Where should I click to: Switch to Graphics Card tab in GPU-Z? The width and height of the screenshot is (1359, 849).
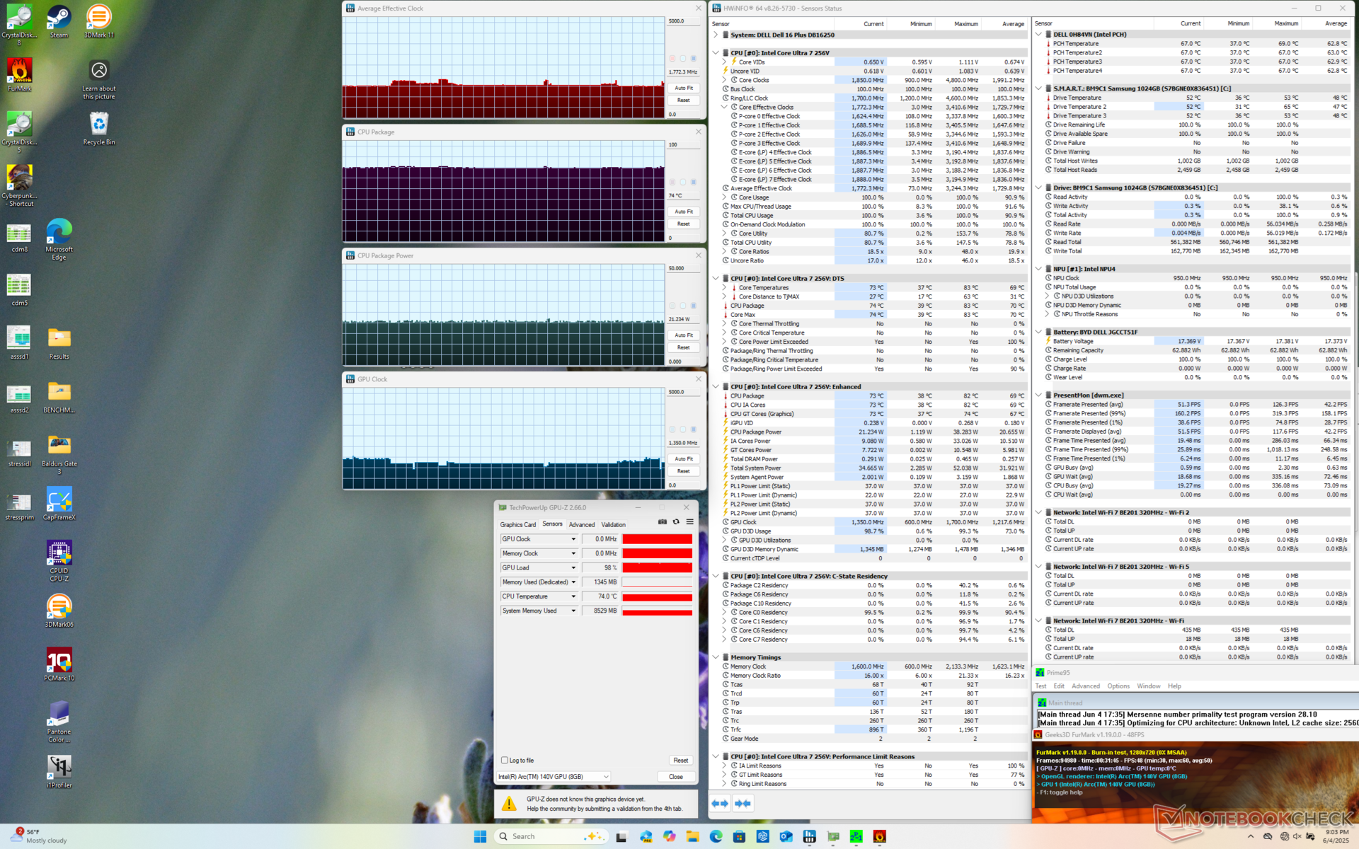[x=517, y=524]
